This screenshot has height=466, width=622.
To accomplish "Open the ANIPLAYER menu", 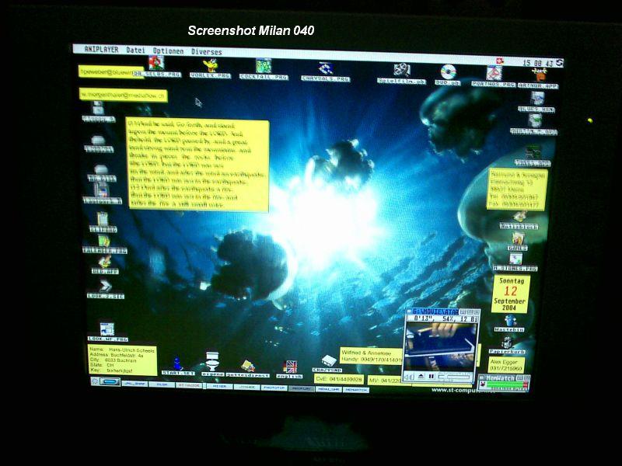I will (101, 50).
